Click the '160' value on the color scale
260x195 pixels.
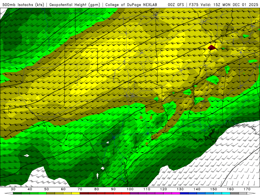230,189
